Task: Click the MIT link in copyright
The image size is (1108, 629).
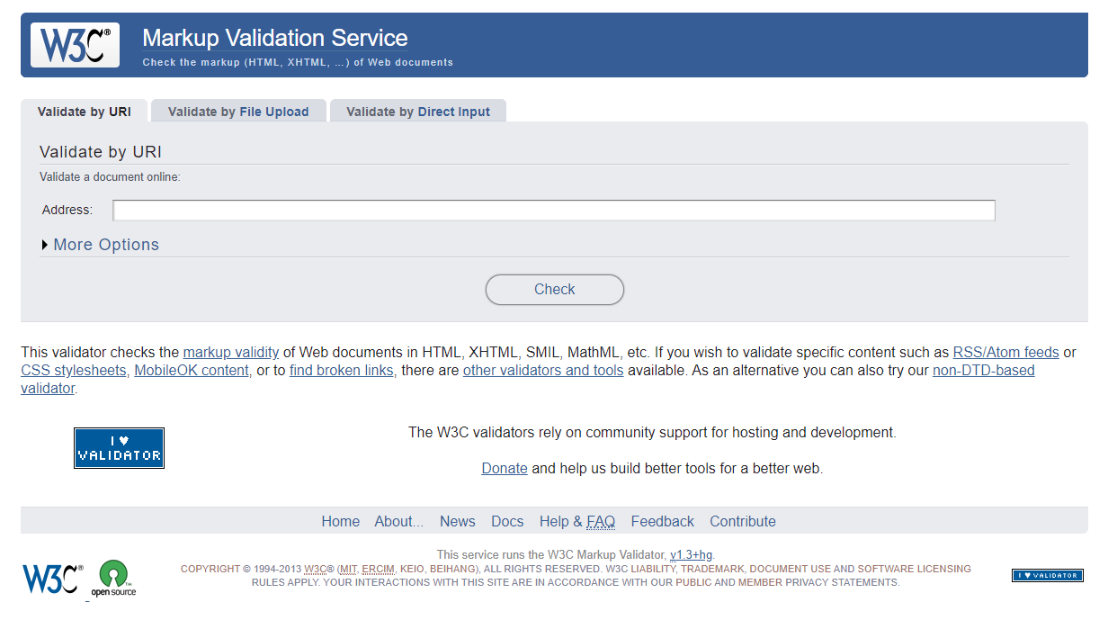Action: click(348, 570)
